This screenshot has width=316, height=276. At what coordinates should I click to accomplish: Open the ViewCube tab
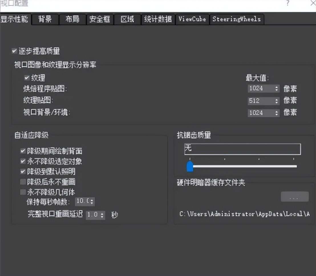[192, 19]
